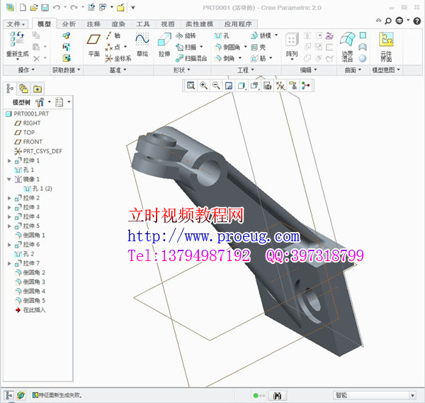Choose the Axis (轴) datum tool
This screenshot has height=403, width=425.
tap(113, 35)
